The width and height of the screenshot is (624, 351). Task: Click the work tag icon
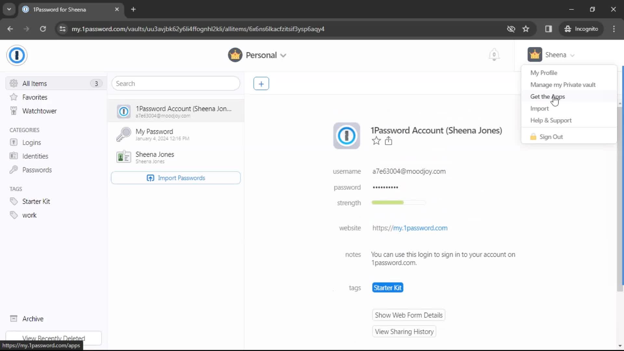tap(14, 215)
